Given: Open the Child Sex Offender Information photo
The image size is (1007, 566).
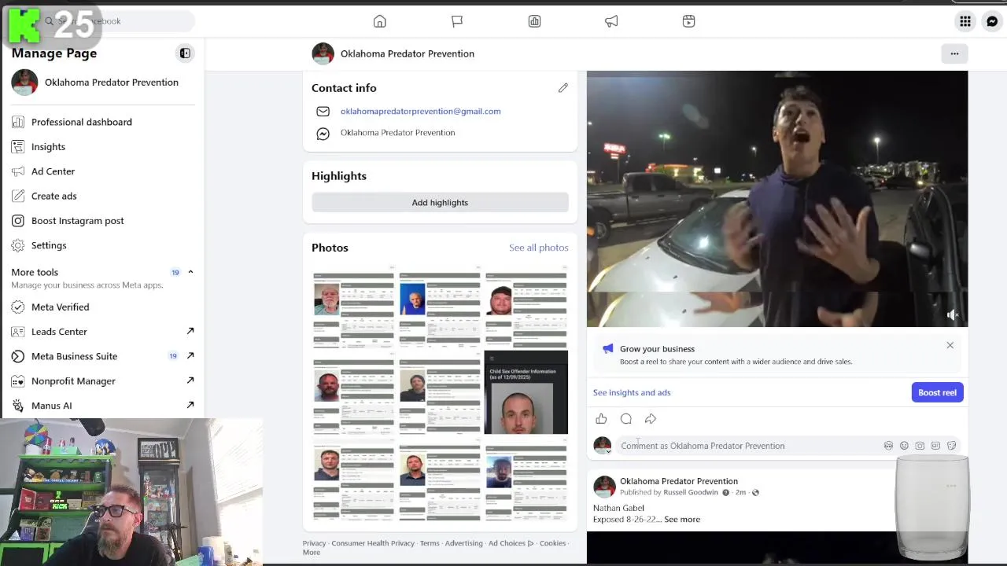Looking at the screenshot, I should pyautogui.click(x=526, y=391).
